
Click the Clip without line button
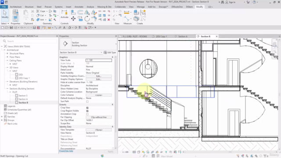click(99, 117)
